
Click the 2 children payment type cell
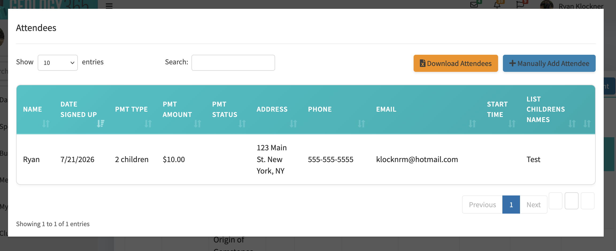coord(132,159)
